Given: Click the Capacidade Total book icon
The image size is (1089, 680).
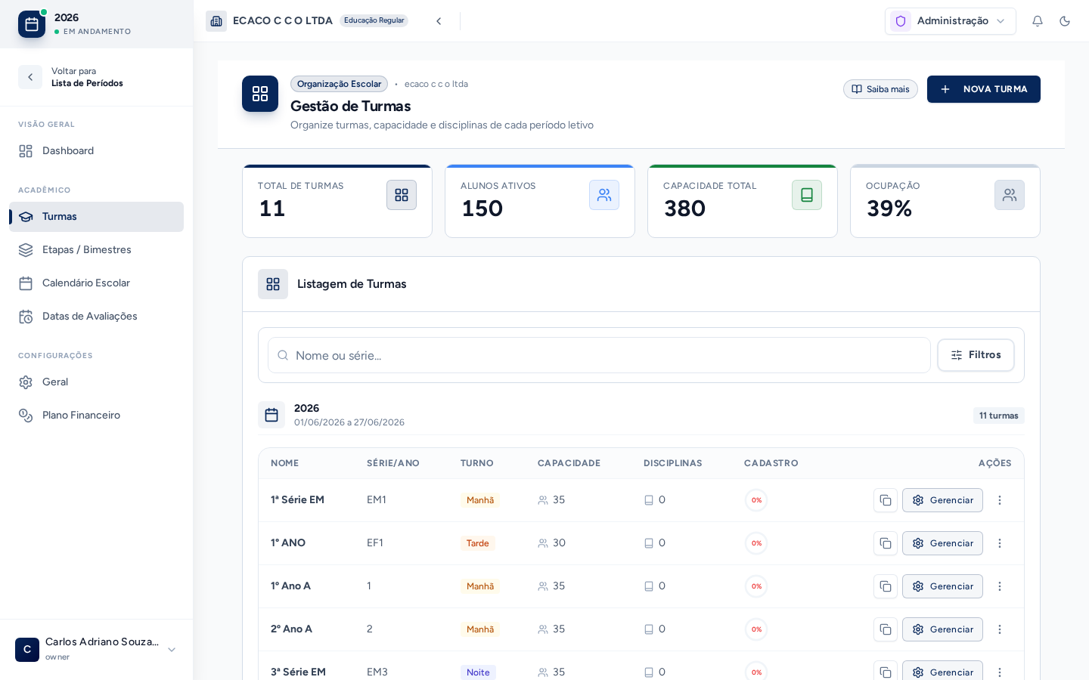Looking at the screenshot, I should (x=807, y=195).
